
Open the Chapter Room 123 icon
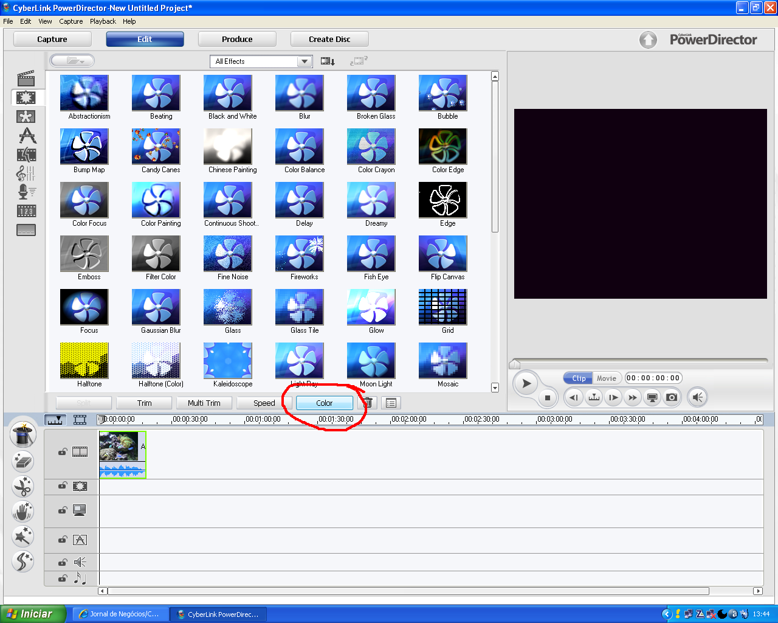(x=26, y=211)
